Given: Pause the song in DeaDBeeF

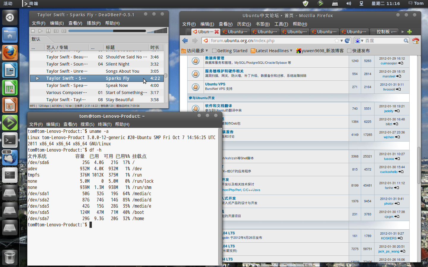Looking at the screenshot, I should point(48,31).
